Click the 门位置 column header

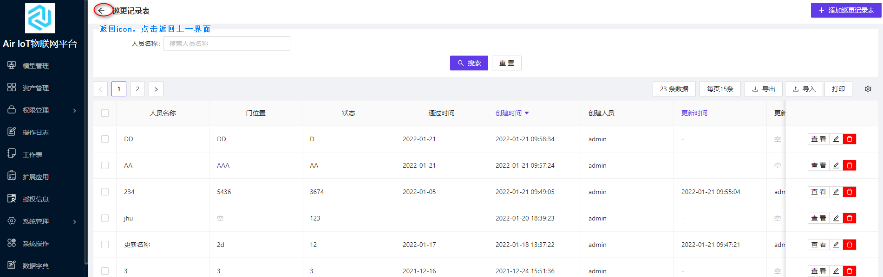point(256,113)
